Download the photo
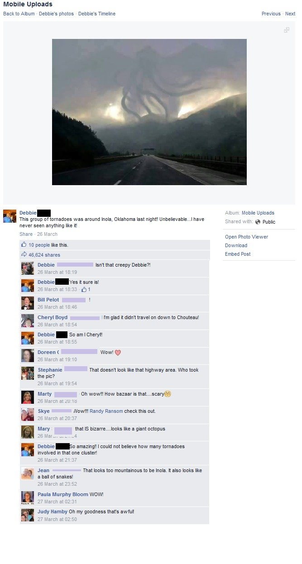The height and width of the screenshot is (564, 302). pyautogui.click(x=236, y=245)
